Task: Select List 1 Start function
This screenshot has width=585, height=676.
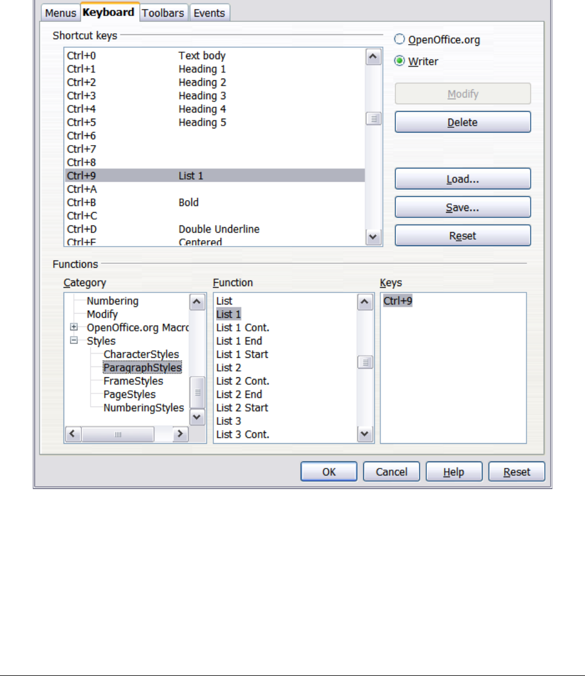Action: (x=242, y=354)
